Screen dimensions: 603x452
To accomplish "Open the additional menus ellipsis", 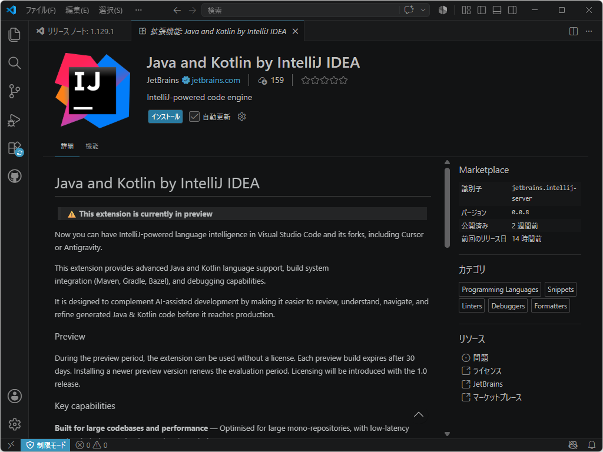I will 138,11.
